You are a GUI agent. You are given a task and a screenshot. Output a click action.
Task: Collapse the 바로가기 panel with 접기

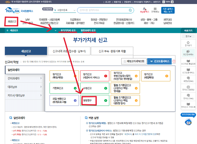pyautogui.click(x=188, y=36)
